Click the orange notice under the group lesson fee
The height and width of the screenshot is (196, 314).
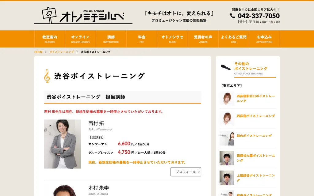(138, 162)
